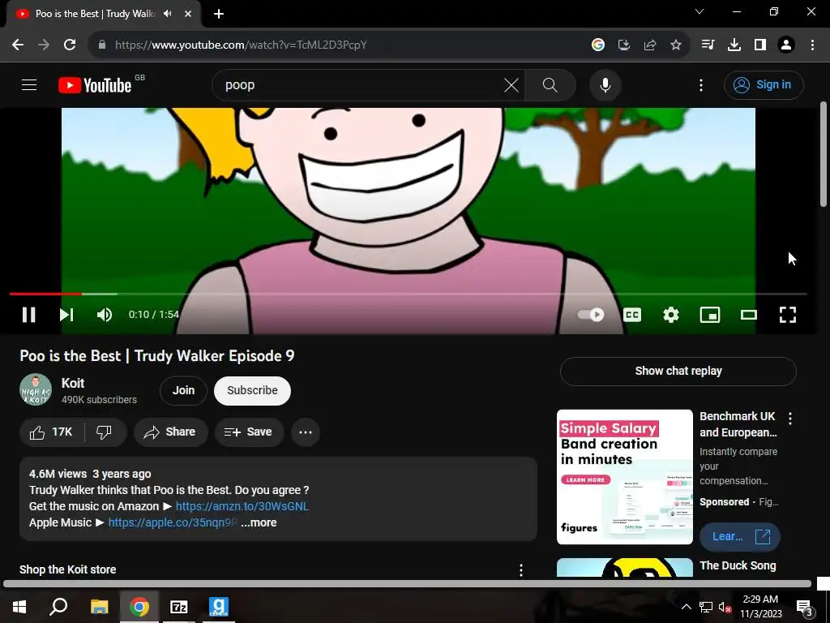Open YouTube settings three-dot menu beside Sign in
Screen dimensions: 830x623
(x=701, y=84)
